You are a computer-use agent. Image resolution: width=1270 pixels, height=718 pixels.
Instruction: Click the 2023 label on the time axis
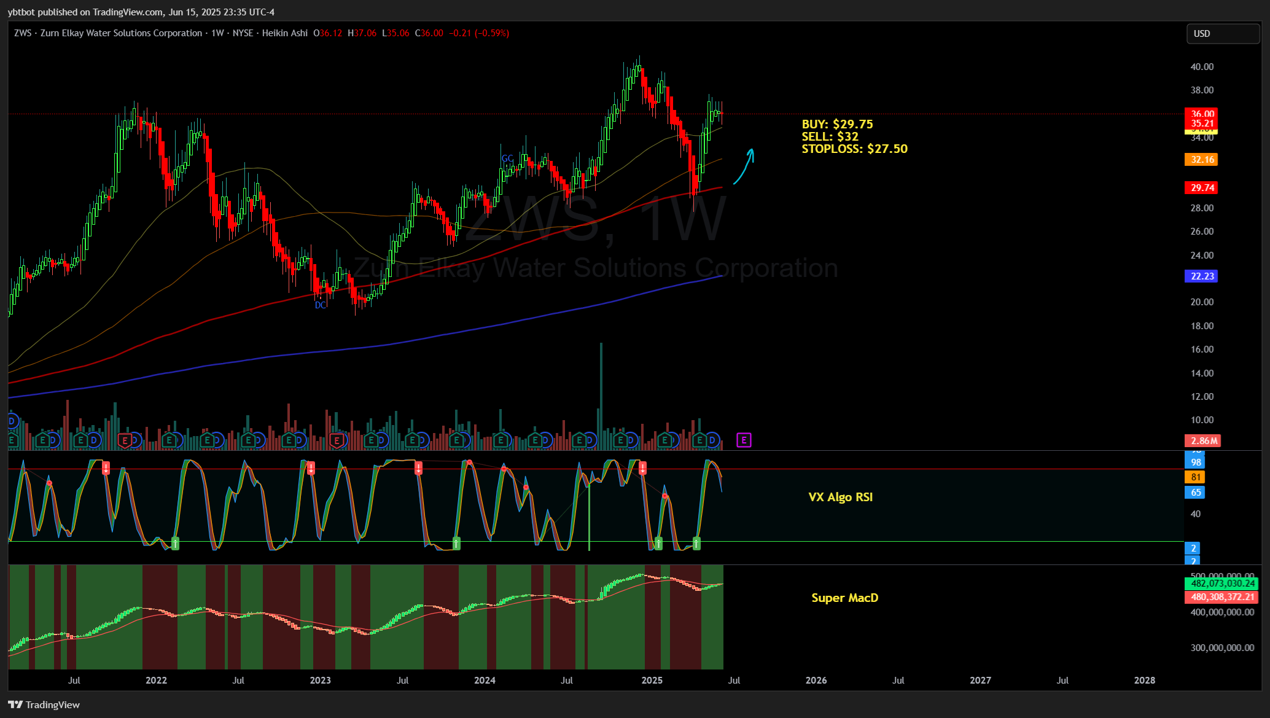320,681
